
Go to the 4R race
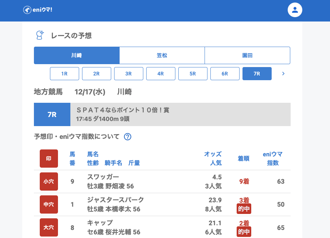161,74
